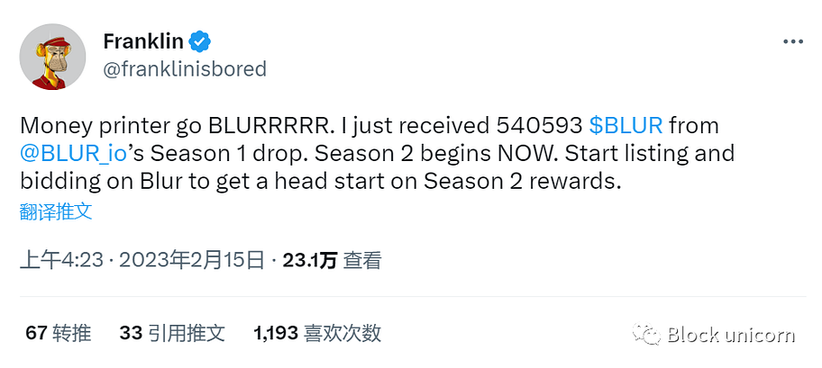The image size is (822, 368).
Task: Click the Franklin display name
Action: pyautogui.click(x=143, y=41)
